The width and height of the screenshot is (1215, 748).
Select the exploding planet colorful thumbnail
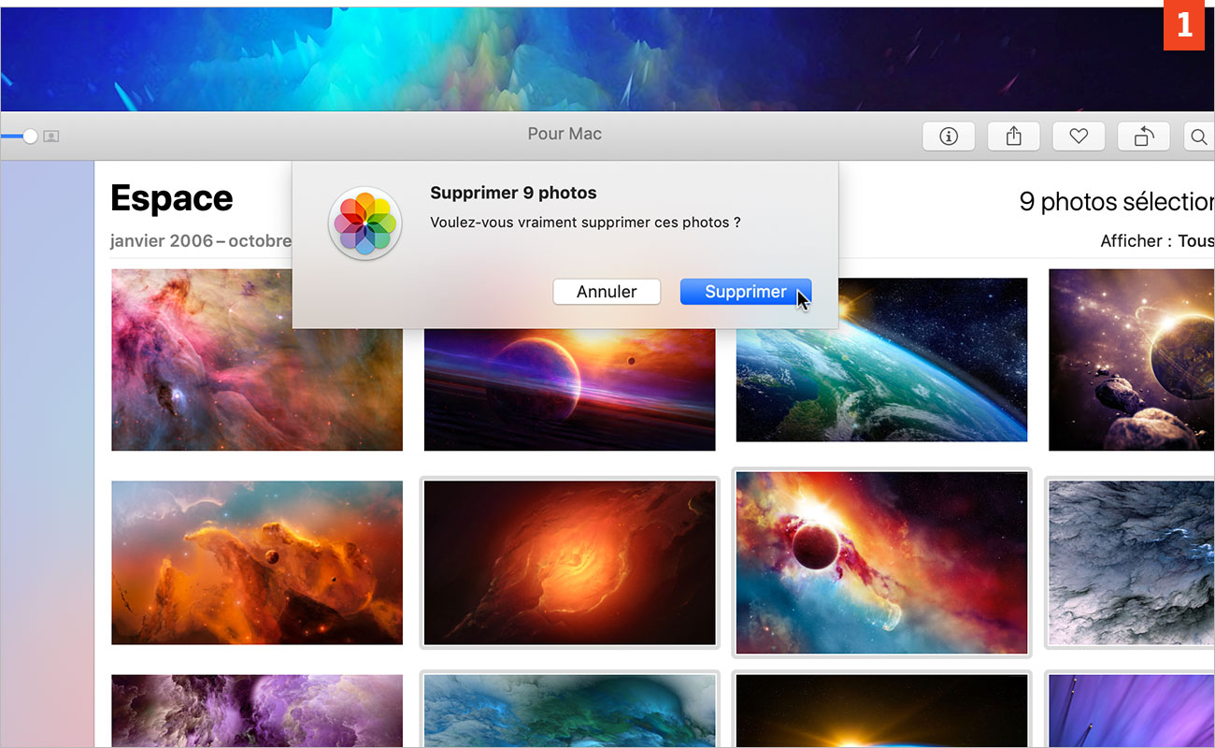click(x=881, y=563)
